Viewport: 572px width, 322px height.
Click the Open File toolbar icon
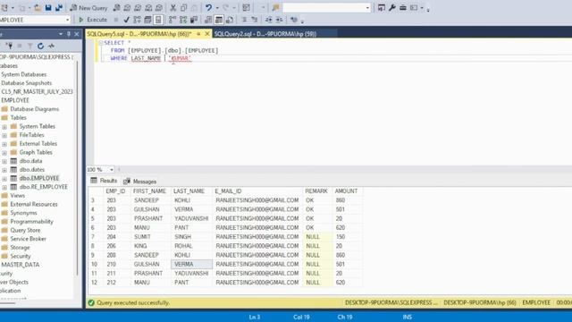pos(38,8)
